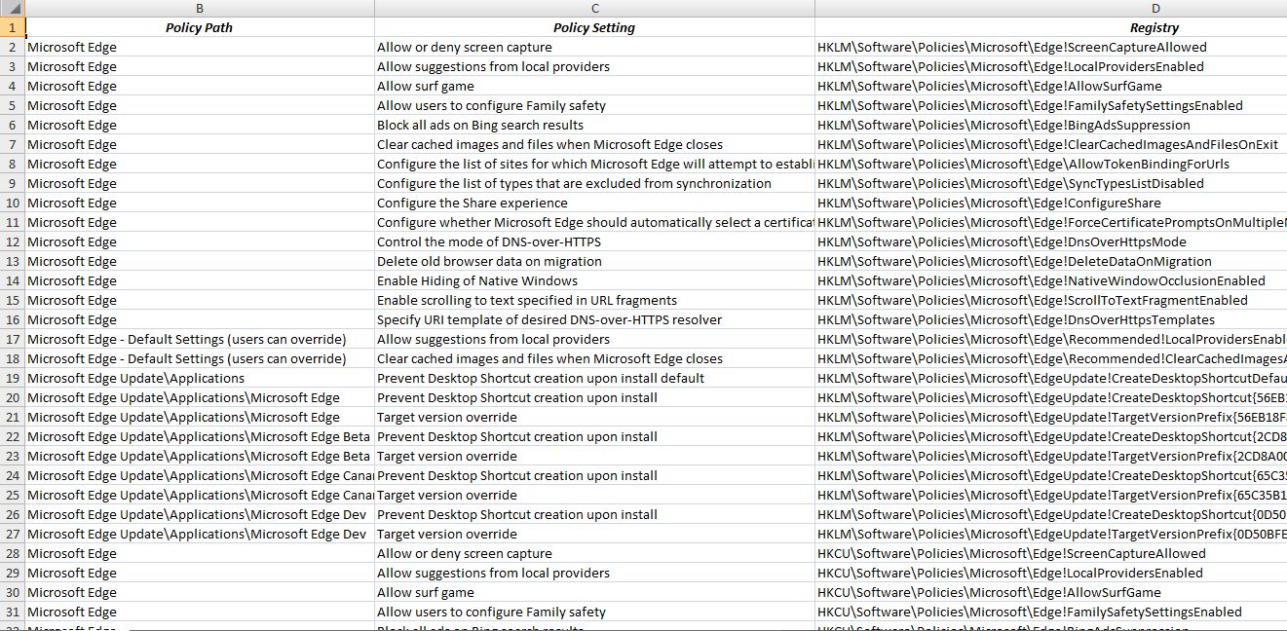Click row number 31 header
This screenshot has width=1287, height=631.
tap(13, 612)
